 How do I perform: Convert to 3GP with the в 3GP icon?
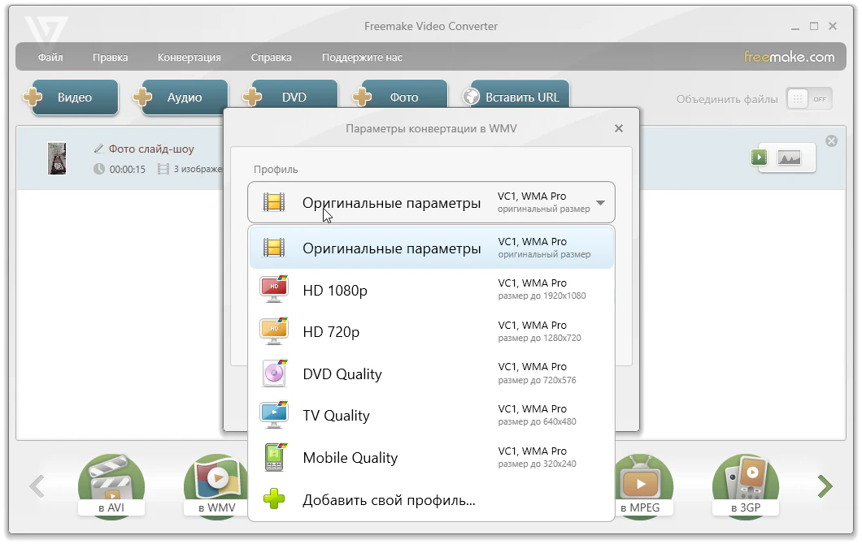coord(746,486)
